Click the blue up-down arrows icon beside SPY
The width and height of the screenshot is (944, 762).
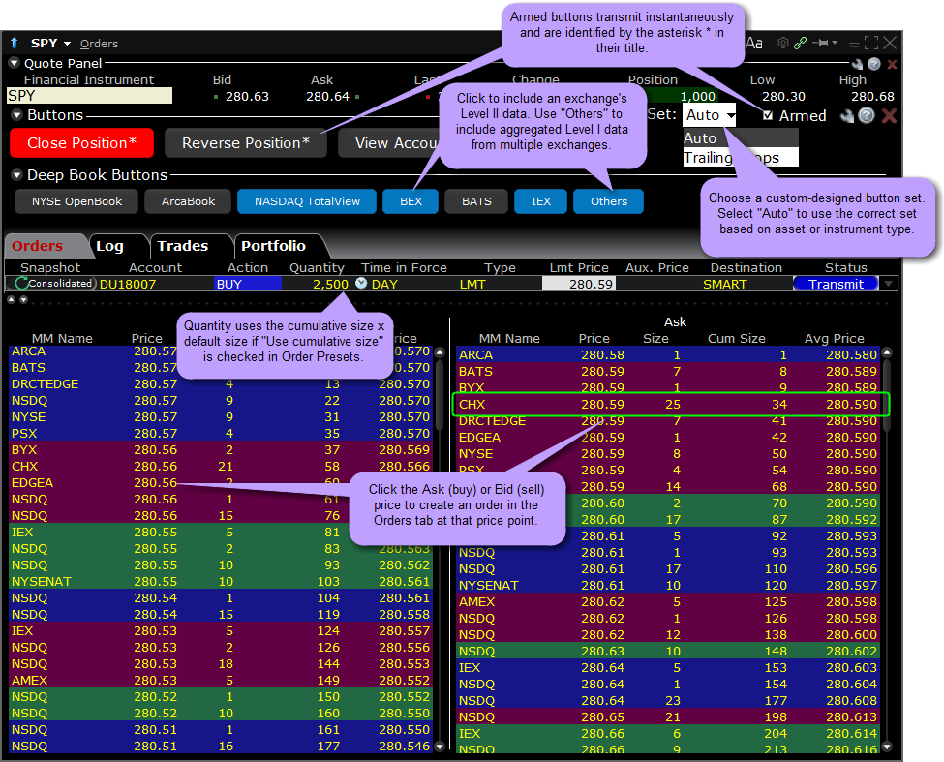tap(14, 43)
